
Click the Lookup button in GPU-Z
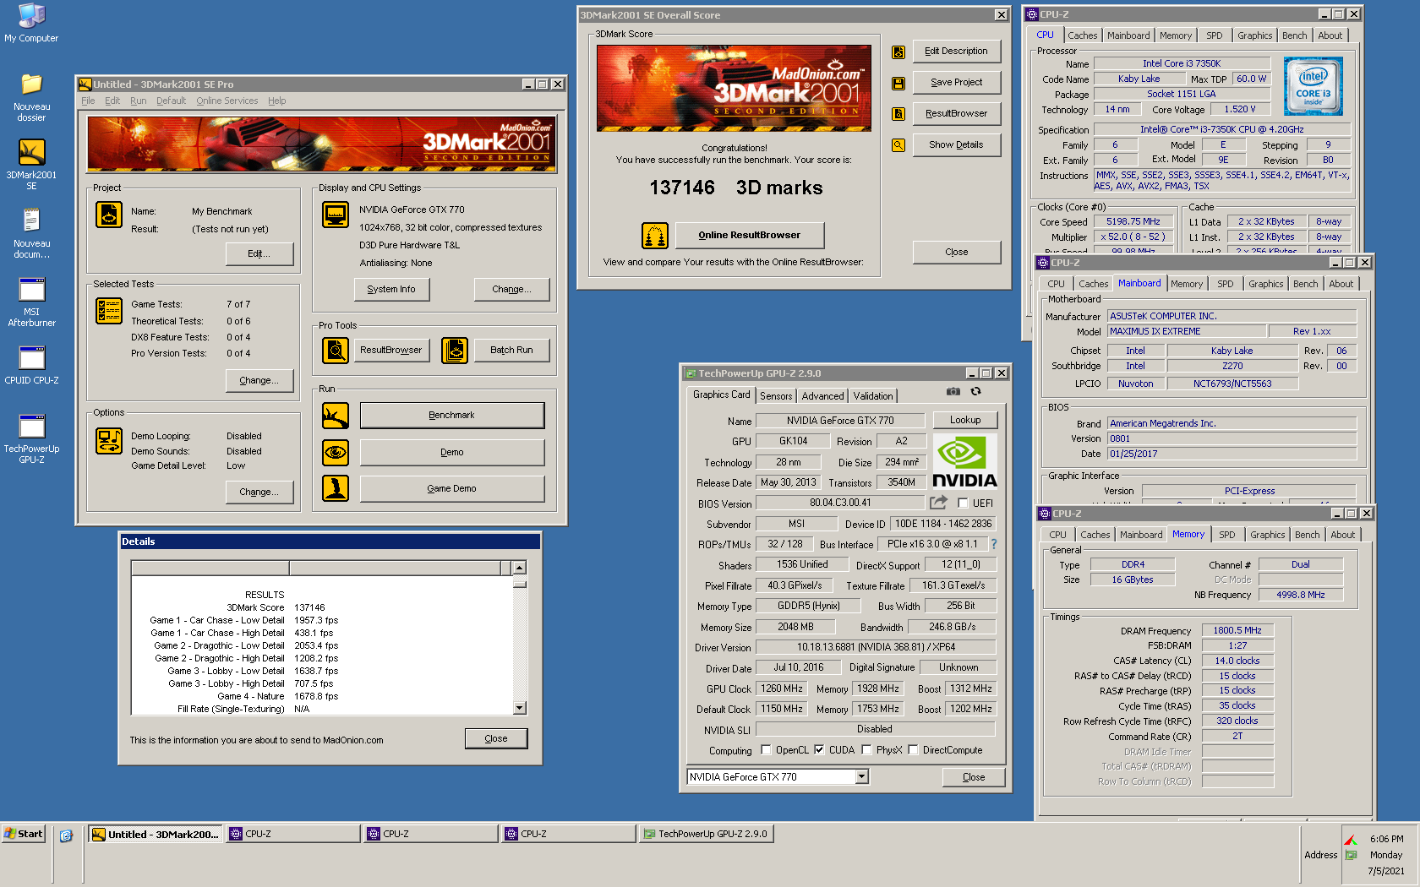click(x=965, y=420)
